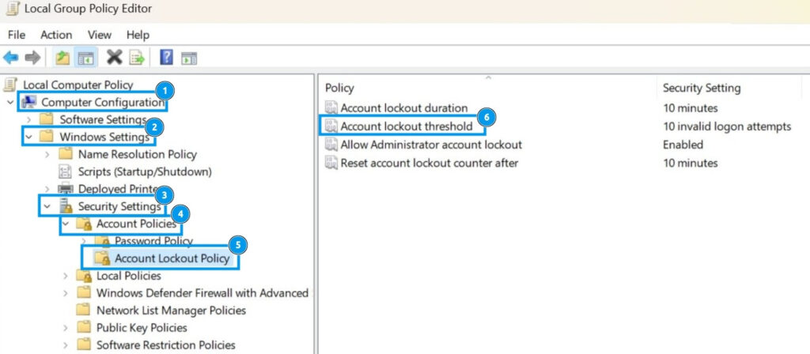
Task: Click the '10 invalid logon attempts' value
Action: (x=727, y=126)
